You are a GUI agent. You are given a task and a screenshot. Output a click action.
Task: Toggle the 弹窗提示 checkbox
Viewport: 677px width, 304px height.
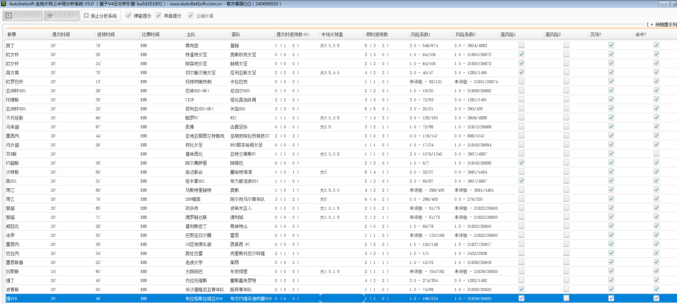[128, 16]
